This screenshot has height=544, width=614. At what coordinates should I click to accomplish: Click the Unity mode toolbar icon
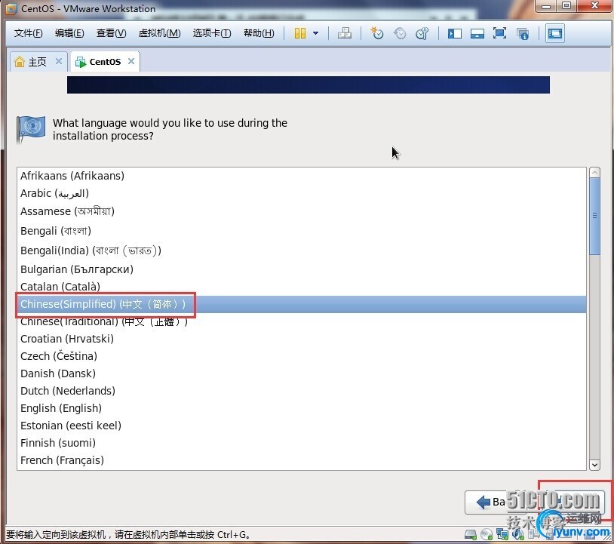(523, 34)
